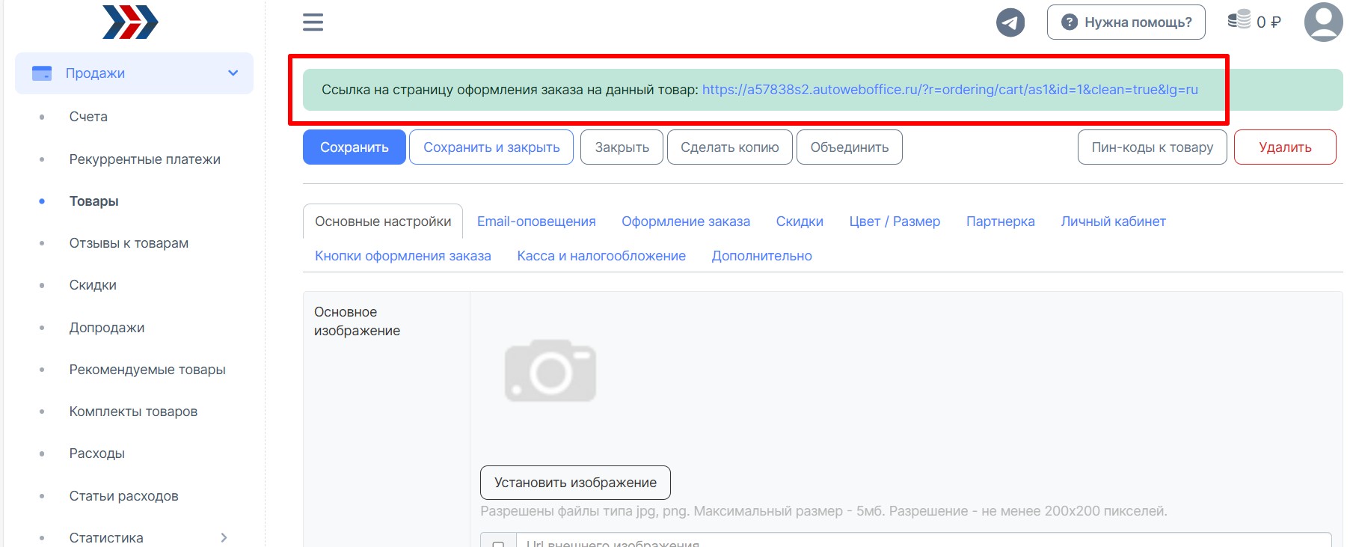Image resolution: width=1350 pixels, height=547 pixels.
Task: Open the Цвет / Размер tab
Action: coord(895,221)
